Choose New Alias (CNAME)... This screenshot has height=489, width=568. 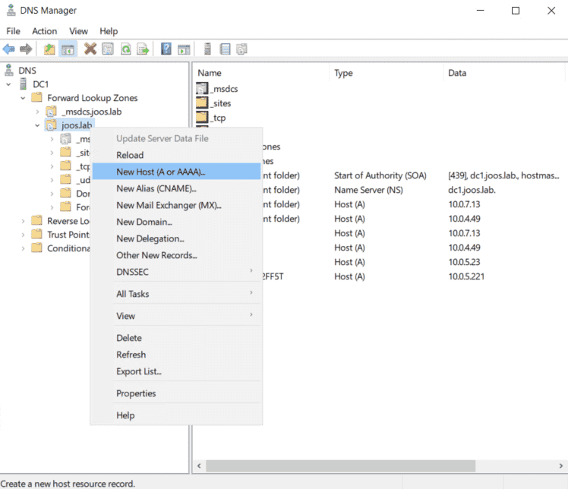pos(176,188)
